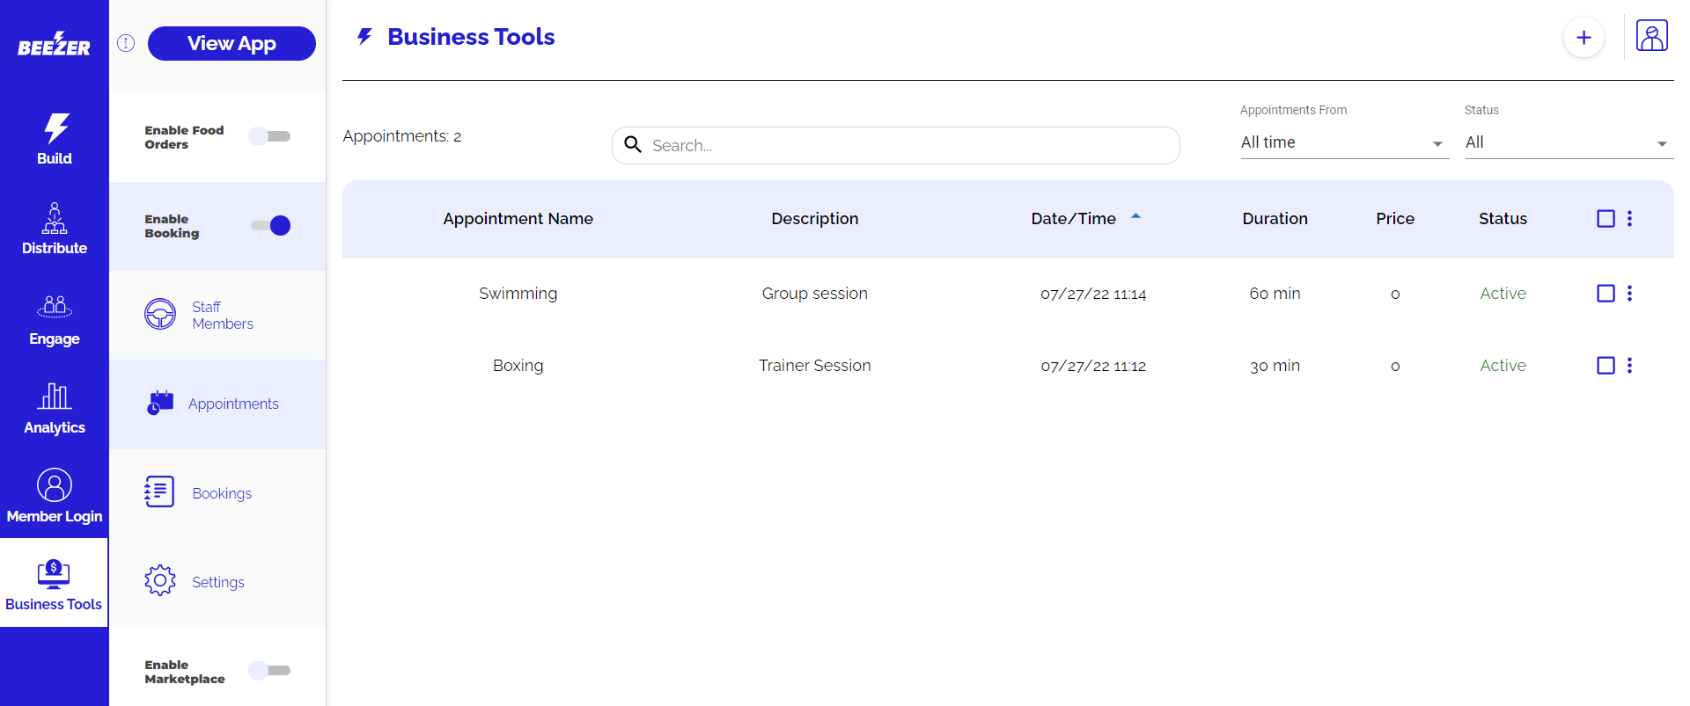Check the select-all checkbox in table header
Image resolution: width=1690 pixels, height=706 pixels.
pos(1605,219)
